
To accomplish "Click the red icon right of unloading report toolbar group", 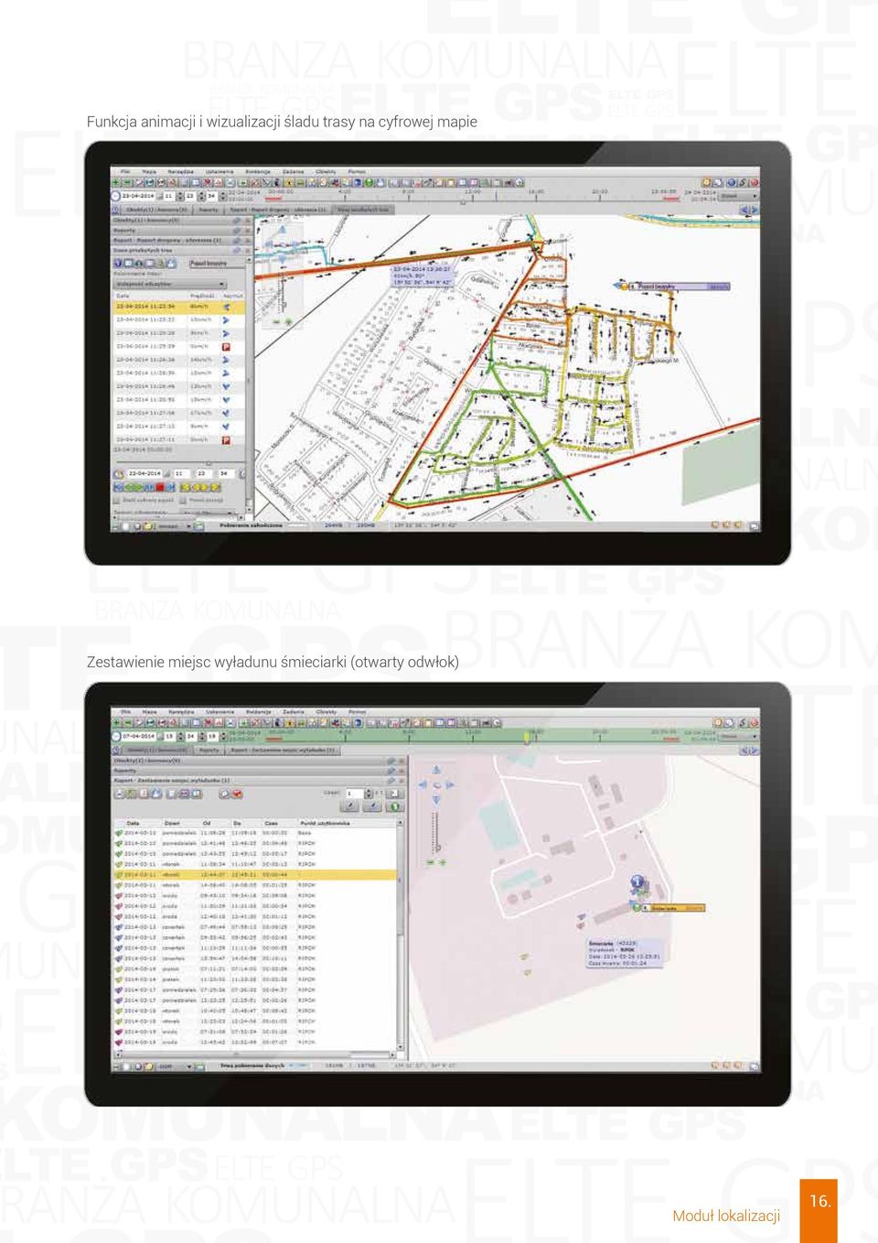I will pos(237,794).
